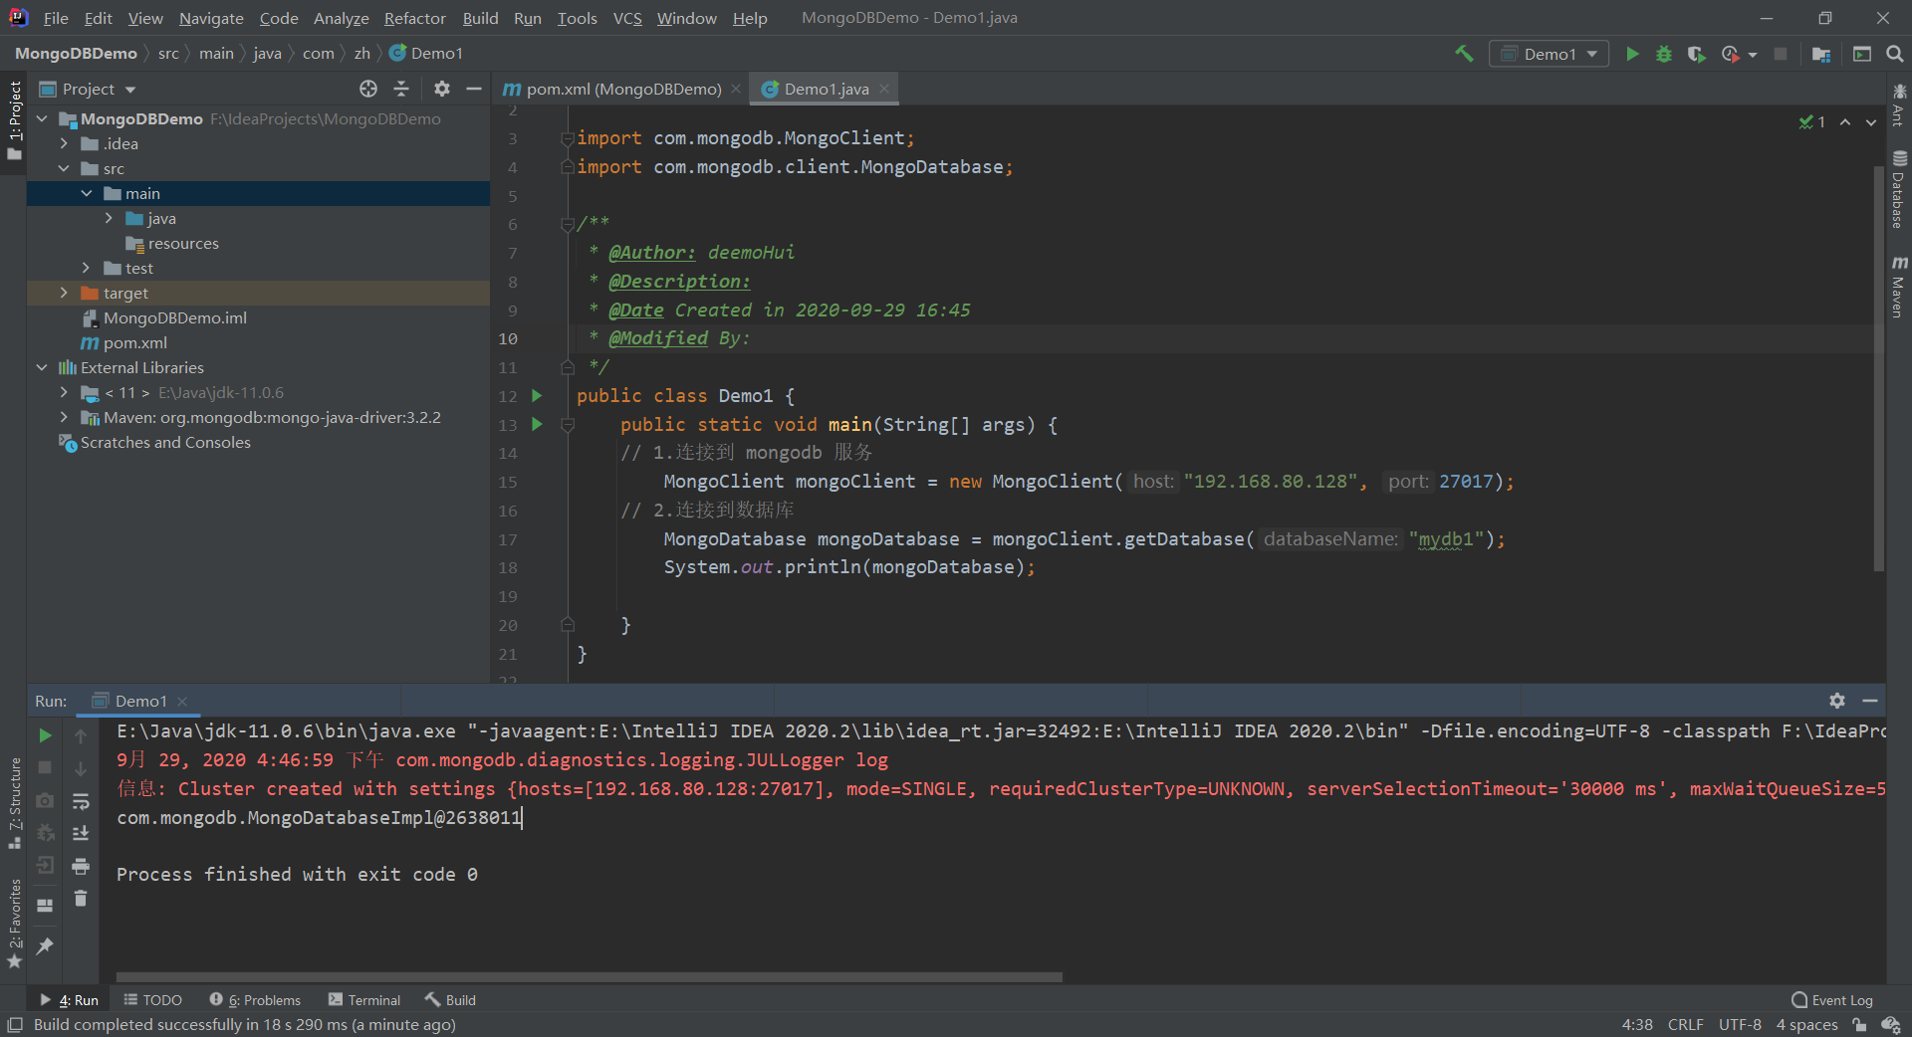Toggle Scroll to End in Run console
1912x1037 pixels.
click(81, 833)
